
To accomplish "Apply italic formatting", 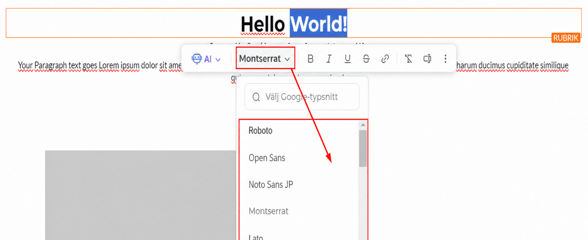I will tap(329, 59).
